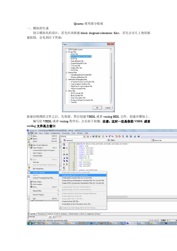Screen dimensions: 177x251
Task: Select SignalTap II Logic Analyzer File
Action: coord(81,86)
